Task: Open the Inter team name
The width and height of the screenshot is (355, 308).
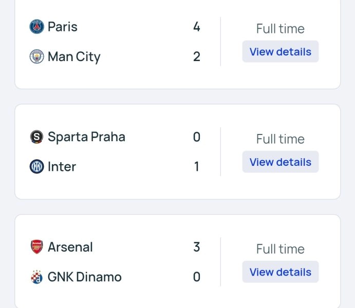Action: tap(62, 167)
